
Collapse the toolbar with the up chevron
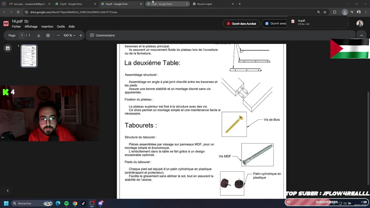[x=361, y=35]
